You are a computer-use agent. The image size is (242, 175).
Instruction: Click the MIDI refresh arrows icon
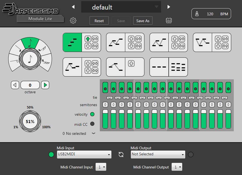121,154
